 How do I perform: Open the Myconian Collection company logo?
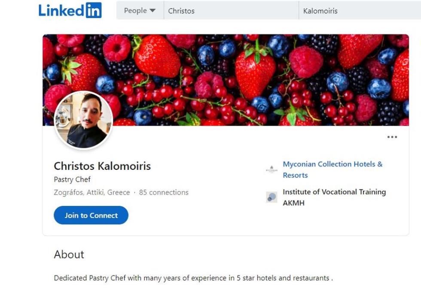point(272,169)
